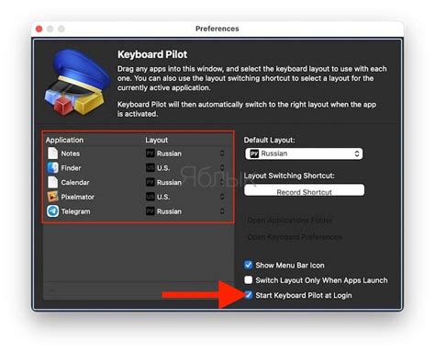Click the Russian flag icon in Notes row

click(x=150, y=154)
